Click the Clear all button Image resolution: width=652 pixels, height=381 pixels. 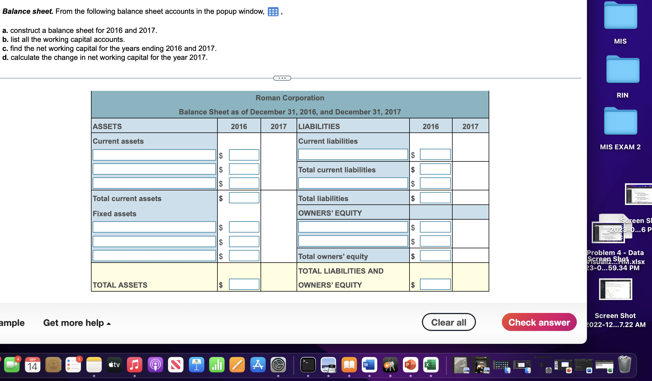(449, 322)
